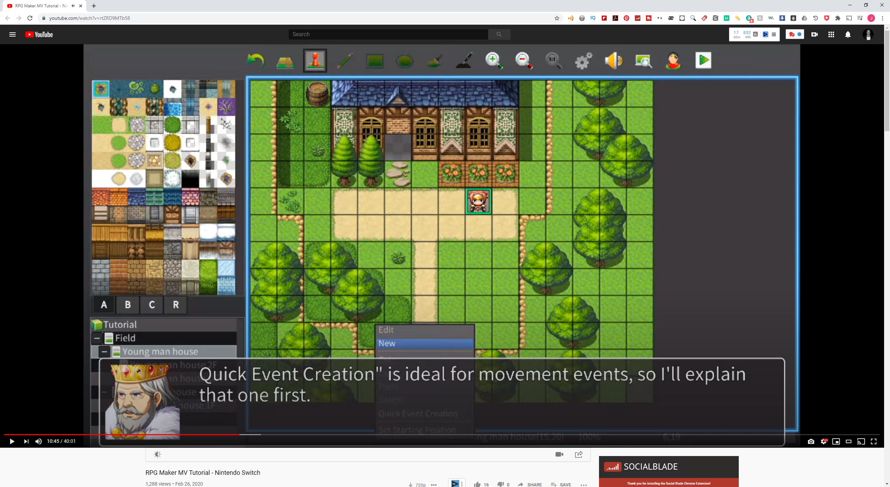Select the ellipse drawing tool
890x487 pixels.
pos(404,61)
